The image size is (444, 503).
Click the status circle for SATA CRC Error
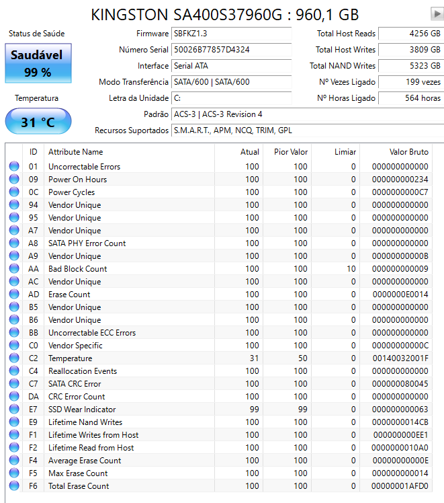point(14,384)
